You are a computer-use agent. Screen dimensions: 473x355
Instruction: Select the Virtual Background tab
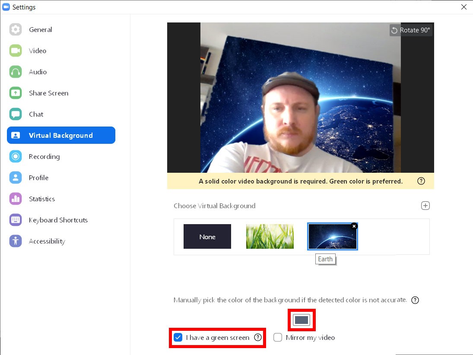[61, 135]
